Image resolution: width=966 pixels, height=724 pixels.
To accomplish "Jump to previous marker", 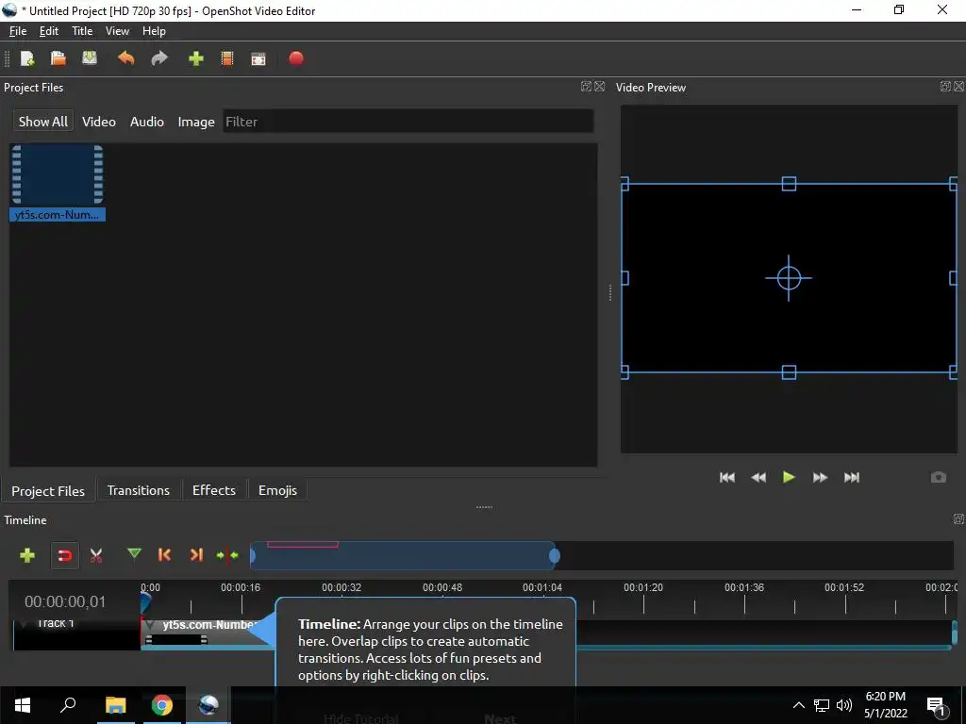I will click(164, 554).
